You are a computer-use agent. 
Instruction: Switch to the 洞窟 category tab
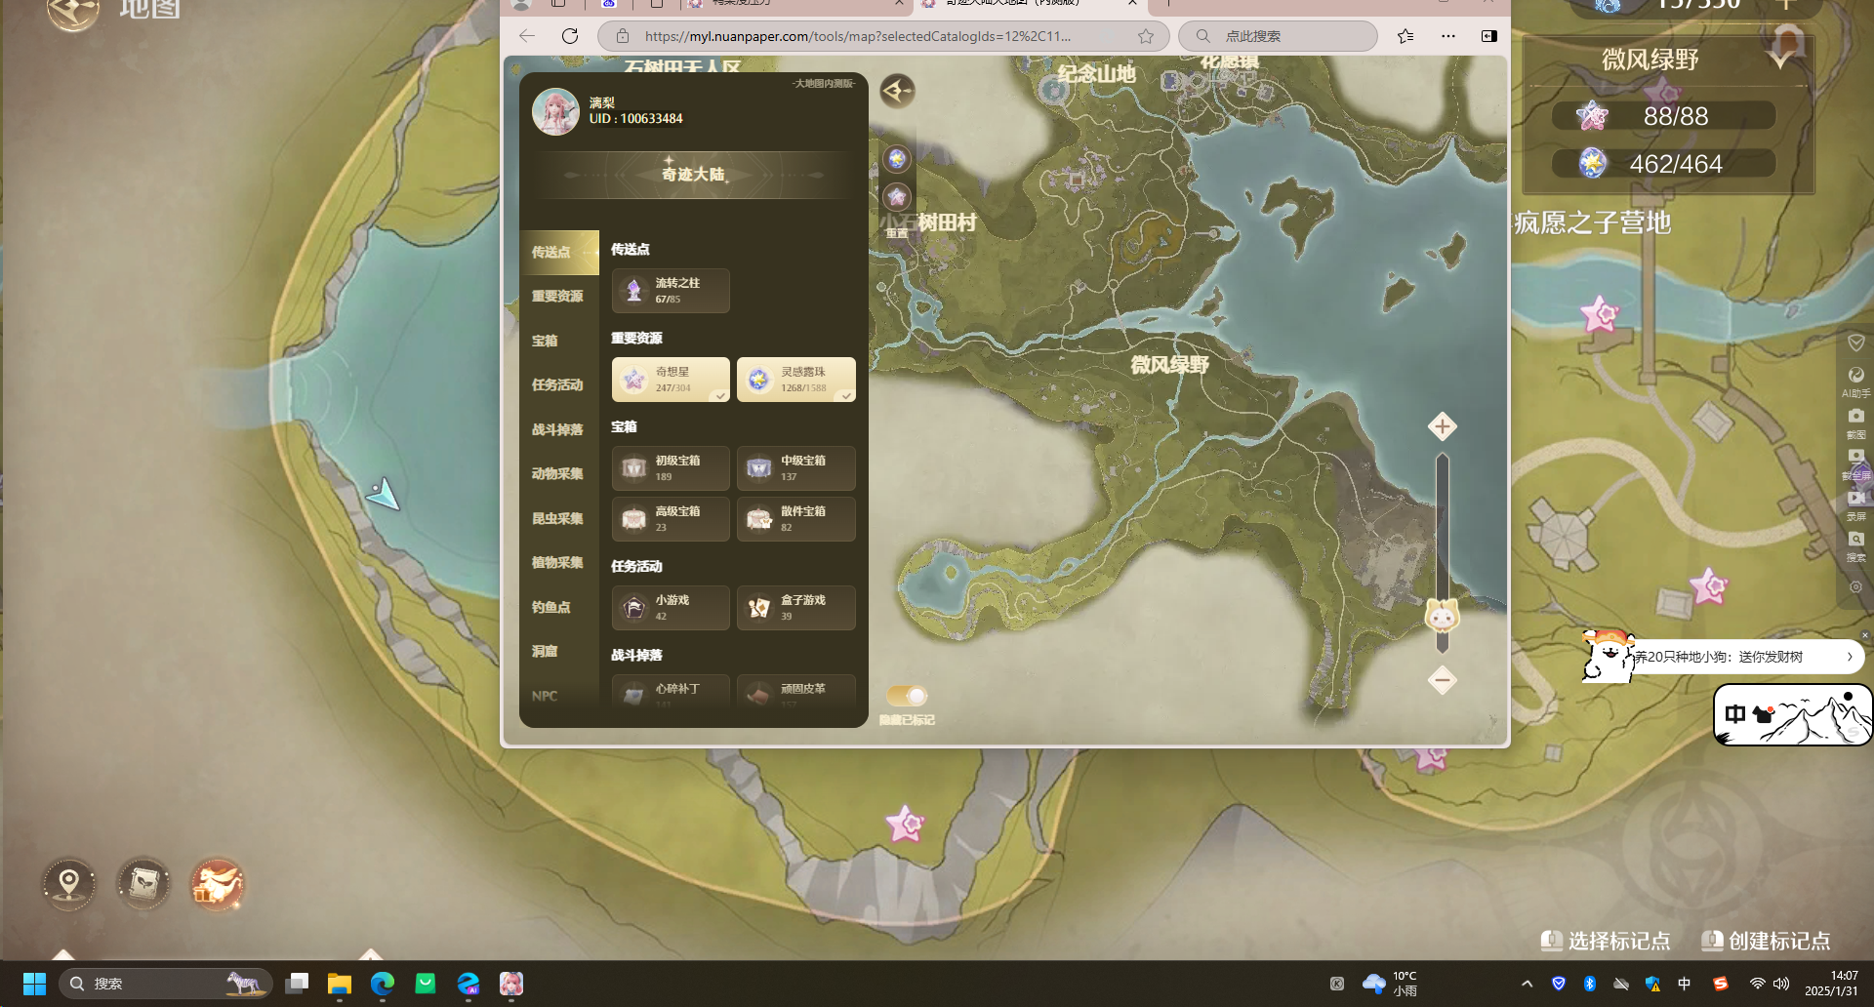pyautogui.click(x=559, y=652)
